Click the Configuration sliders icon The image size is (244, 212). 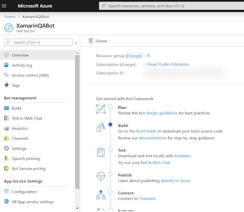point(6,191)
